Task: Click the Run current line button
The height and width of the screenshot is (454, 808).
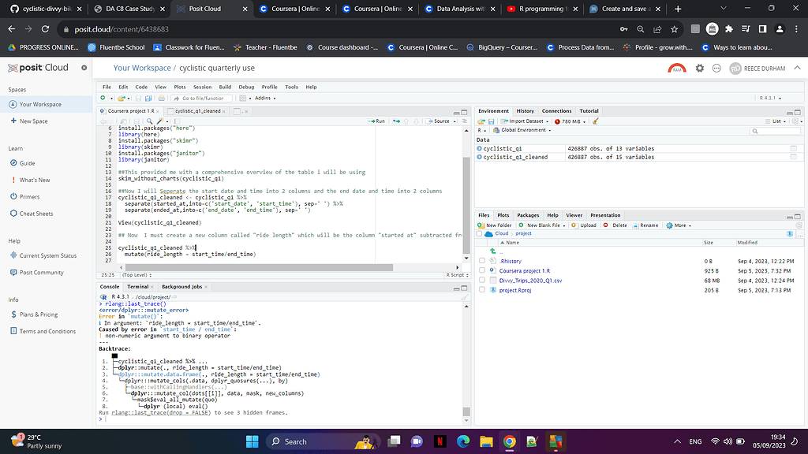Action: coord(376,121)
